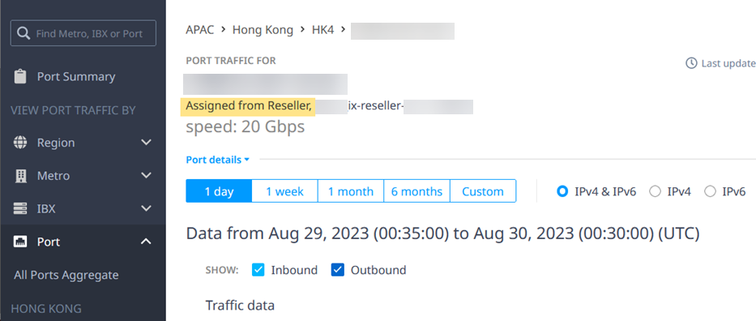Viewport: 756px width, 321px height.
Task: Toggle the Port details dropdown
Action: coord(218,160)
